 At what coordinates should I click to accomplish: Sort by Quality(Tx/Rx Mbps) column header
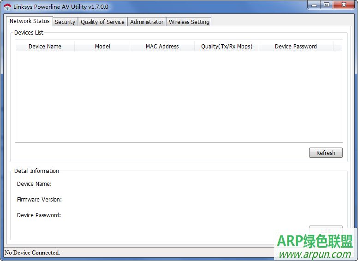pos(227,46)
